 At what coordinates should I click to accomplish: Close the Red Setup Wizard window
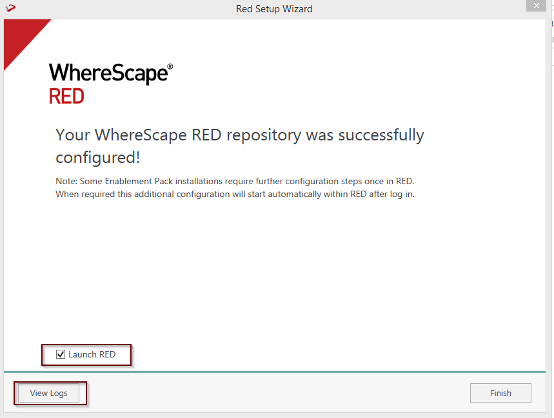tap(536, 6)
